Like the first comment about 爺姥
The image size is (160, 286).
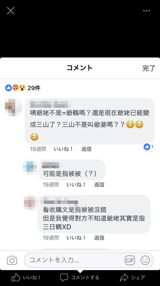63,149
